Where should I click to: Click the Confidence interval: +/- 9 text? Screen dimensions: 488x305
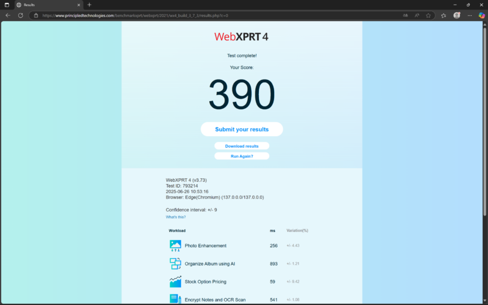pos(192,210)
